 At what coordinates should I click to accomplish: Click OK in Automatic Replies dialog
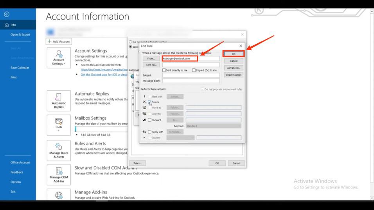tap(217, 163)
